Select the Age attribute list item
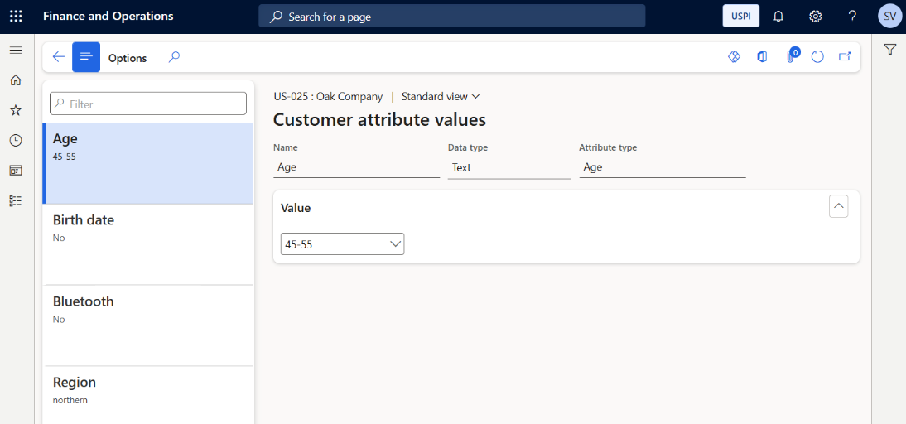Screen dimensions: 906x424 click(x=148, y=163)
